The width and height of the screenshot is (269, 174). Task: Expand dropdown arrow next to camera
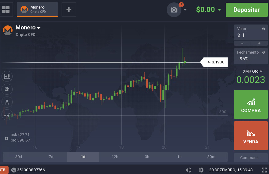click(x=185, y=10)
